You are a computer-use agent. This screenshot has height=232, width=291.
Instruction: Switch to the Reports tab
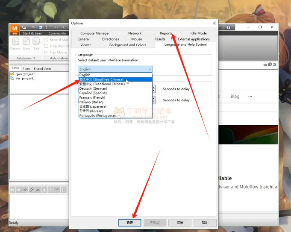[x=166, y=33]
